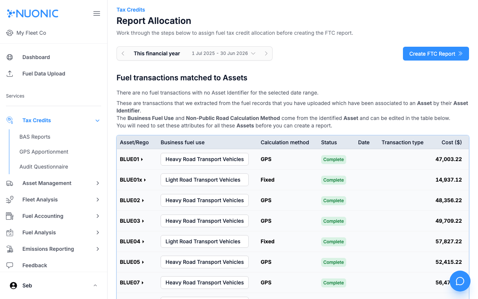Expand the BLUE02 asset row
The width and height of the screenshot is (478, 299).
coord(143,201)
